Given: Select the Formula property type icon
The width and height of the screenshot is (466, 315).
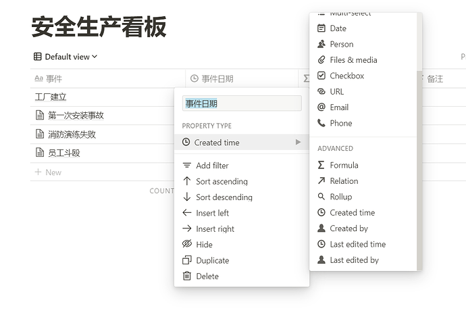Looking at the screenshot, I should pyautogui.click(x=321, y=165).
